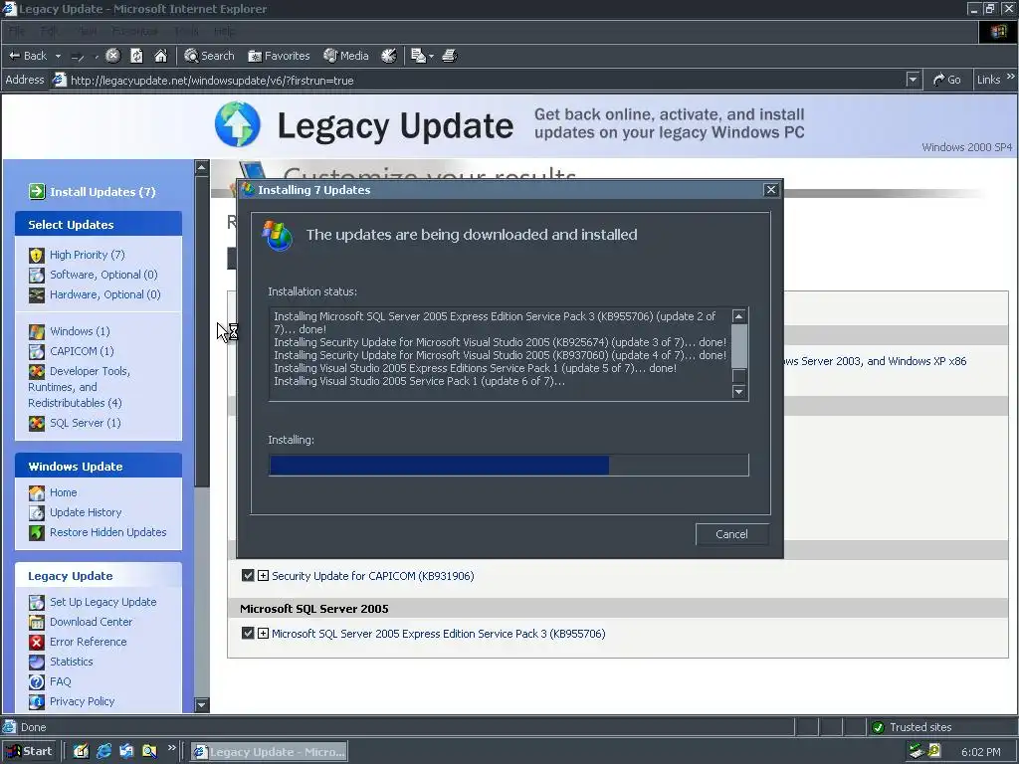Click installation status list scroll up arrow
1019x764 pixels.
(x=738, y=315)
